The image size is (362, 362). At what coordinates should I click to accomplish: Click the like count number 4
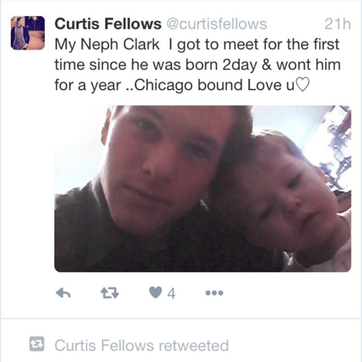coord(171,294)
